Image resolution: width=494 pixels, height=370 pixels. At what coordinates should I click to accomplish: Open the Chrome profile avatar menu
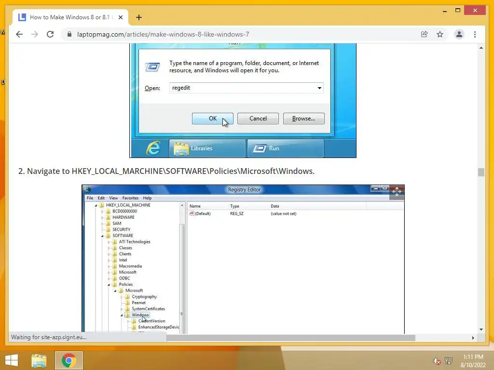pyautogui.click(x=459, y=34)
